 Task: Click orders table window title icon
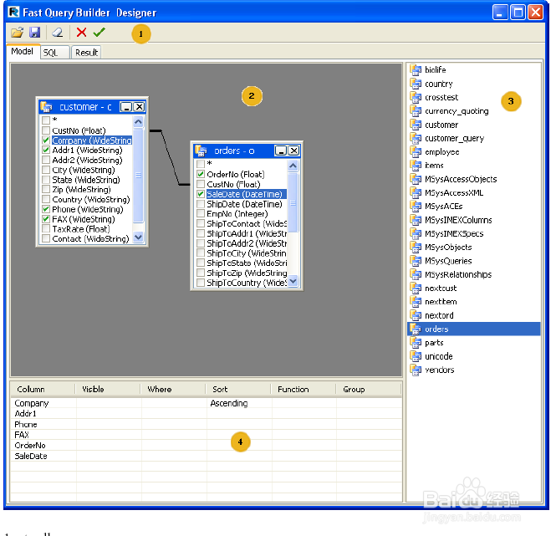pos(201,151)
